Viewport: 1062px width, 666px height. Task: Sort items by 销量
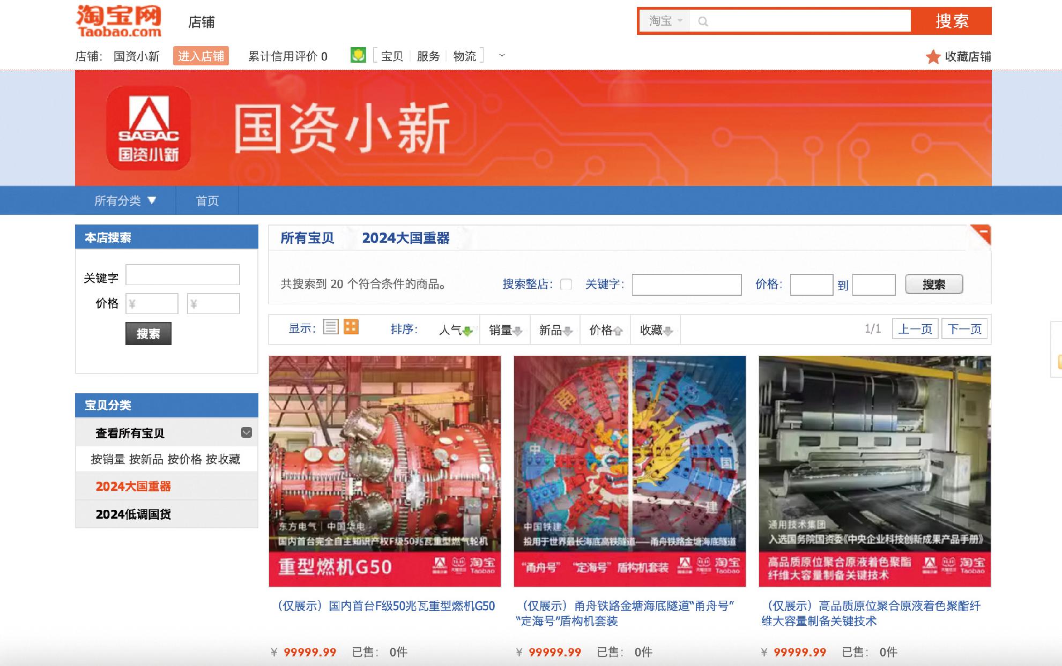[505, 330]
